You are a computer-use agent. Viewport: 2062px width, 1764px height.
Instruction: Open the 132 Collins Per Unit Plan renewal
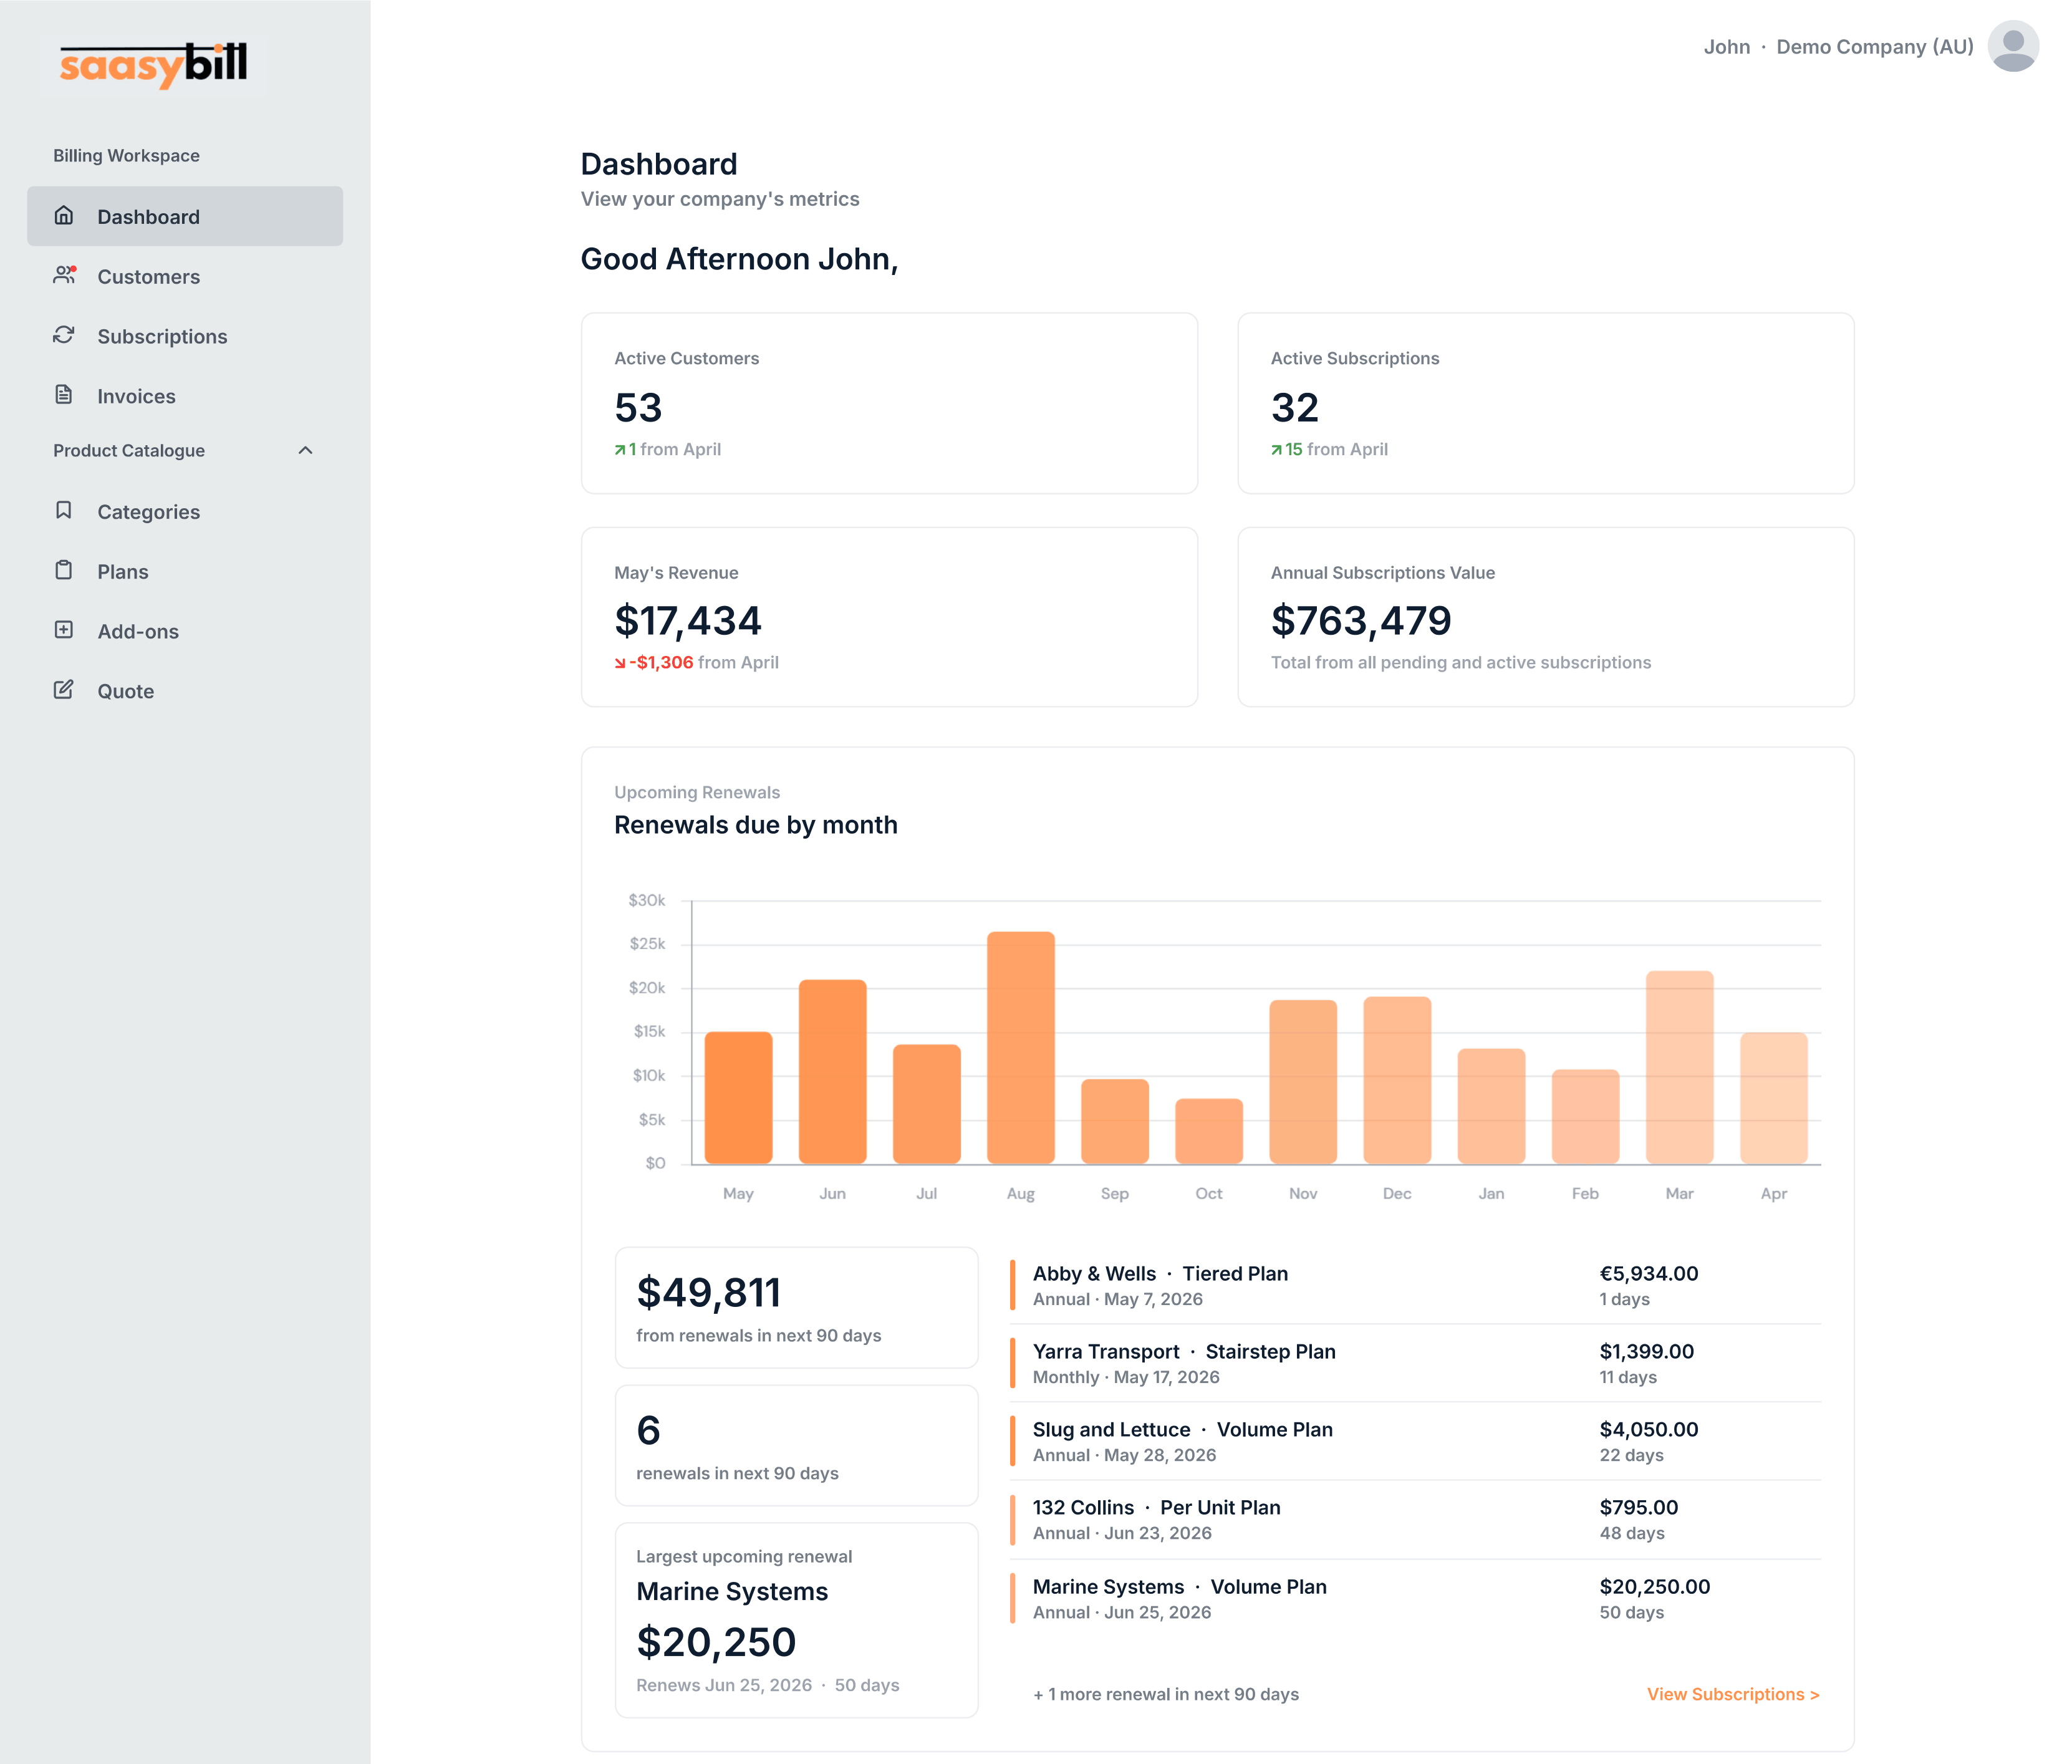tap(1415, 1519)
